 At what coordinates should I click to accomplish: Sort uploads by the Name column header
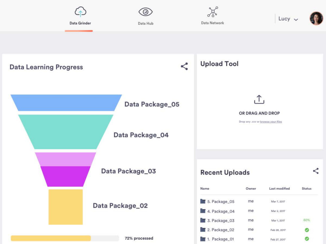click(x=205, y=189)
